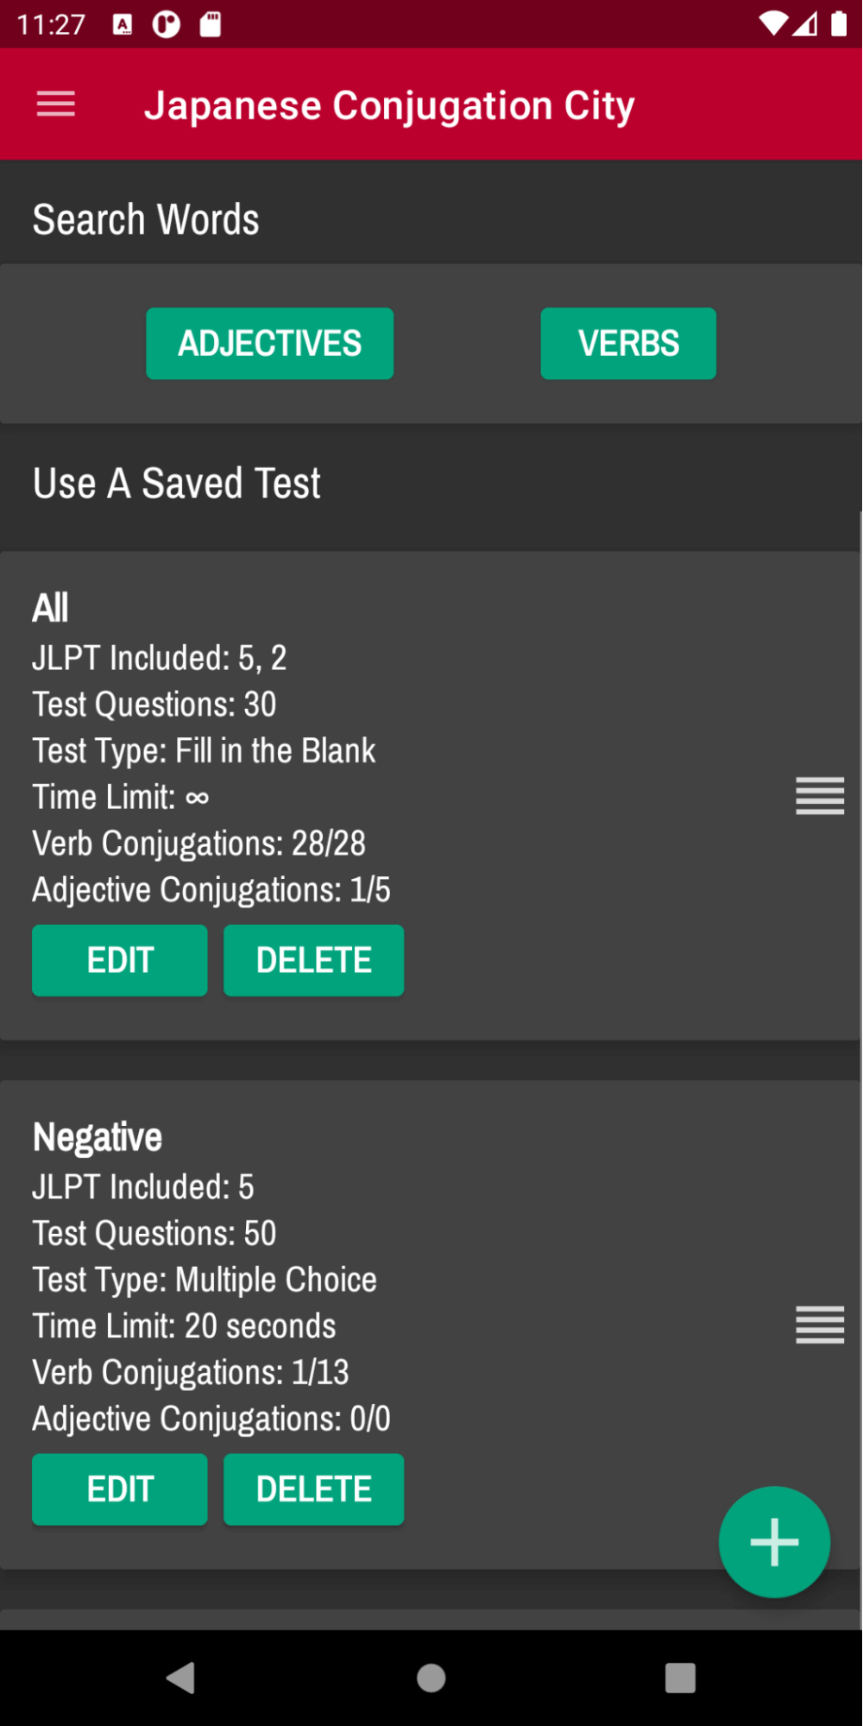
Task: Click the drag handle on the All test card
Action: coord(818,796)
